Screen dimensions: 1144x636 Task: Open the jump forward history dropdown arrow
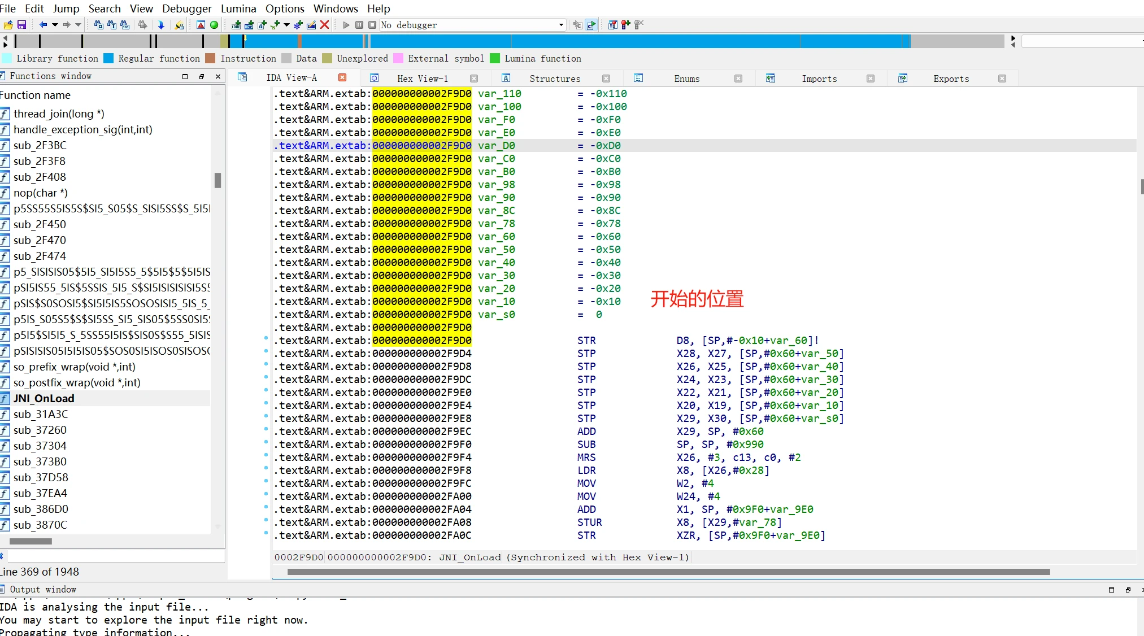coord(79,25)
